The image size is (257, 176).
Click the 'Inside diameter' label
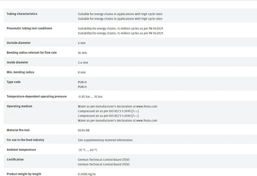[17, 63]
